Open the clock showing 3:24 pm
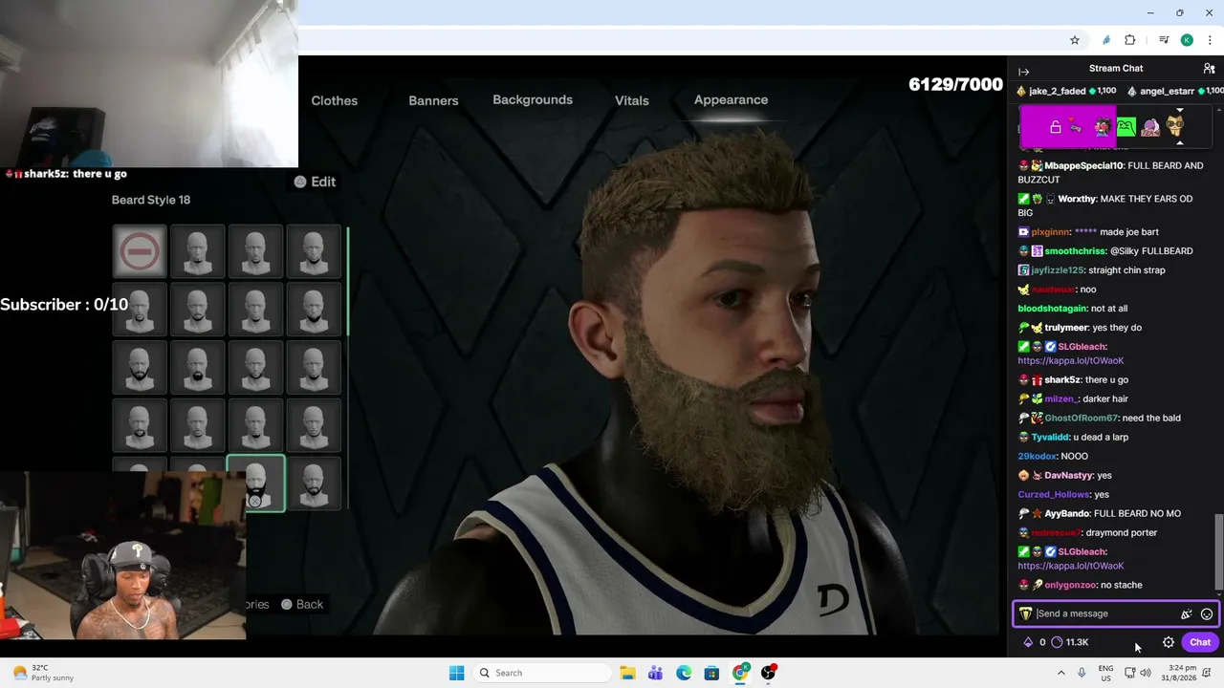Image resolution: width=1224 pixels, height=688 pixels. click(1181, 673)
